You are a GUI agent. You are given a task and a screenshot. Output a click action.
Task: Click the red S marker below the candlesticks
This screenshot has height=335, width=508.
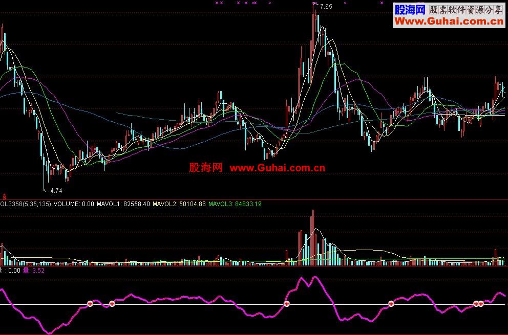coord(5,196)
